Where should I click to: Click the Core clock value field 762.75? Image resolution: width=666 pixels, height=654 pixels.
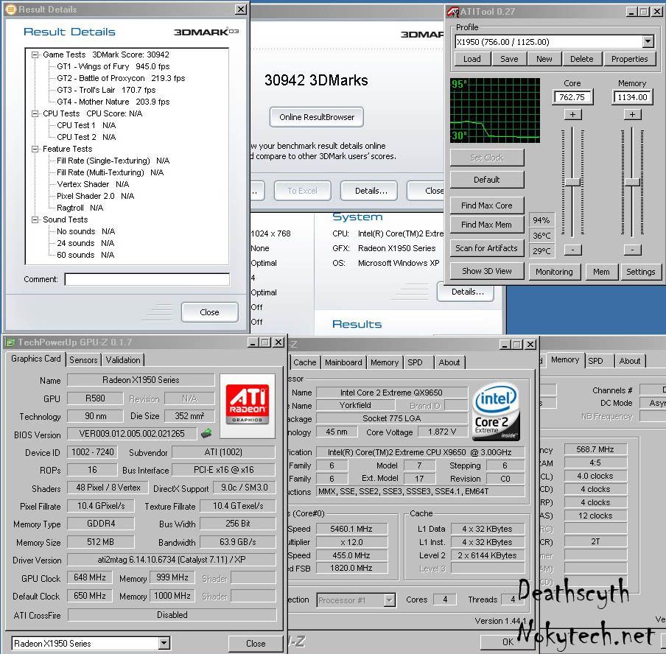click(x=572, y=97)
